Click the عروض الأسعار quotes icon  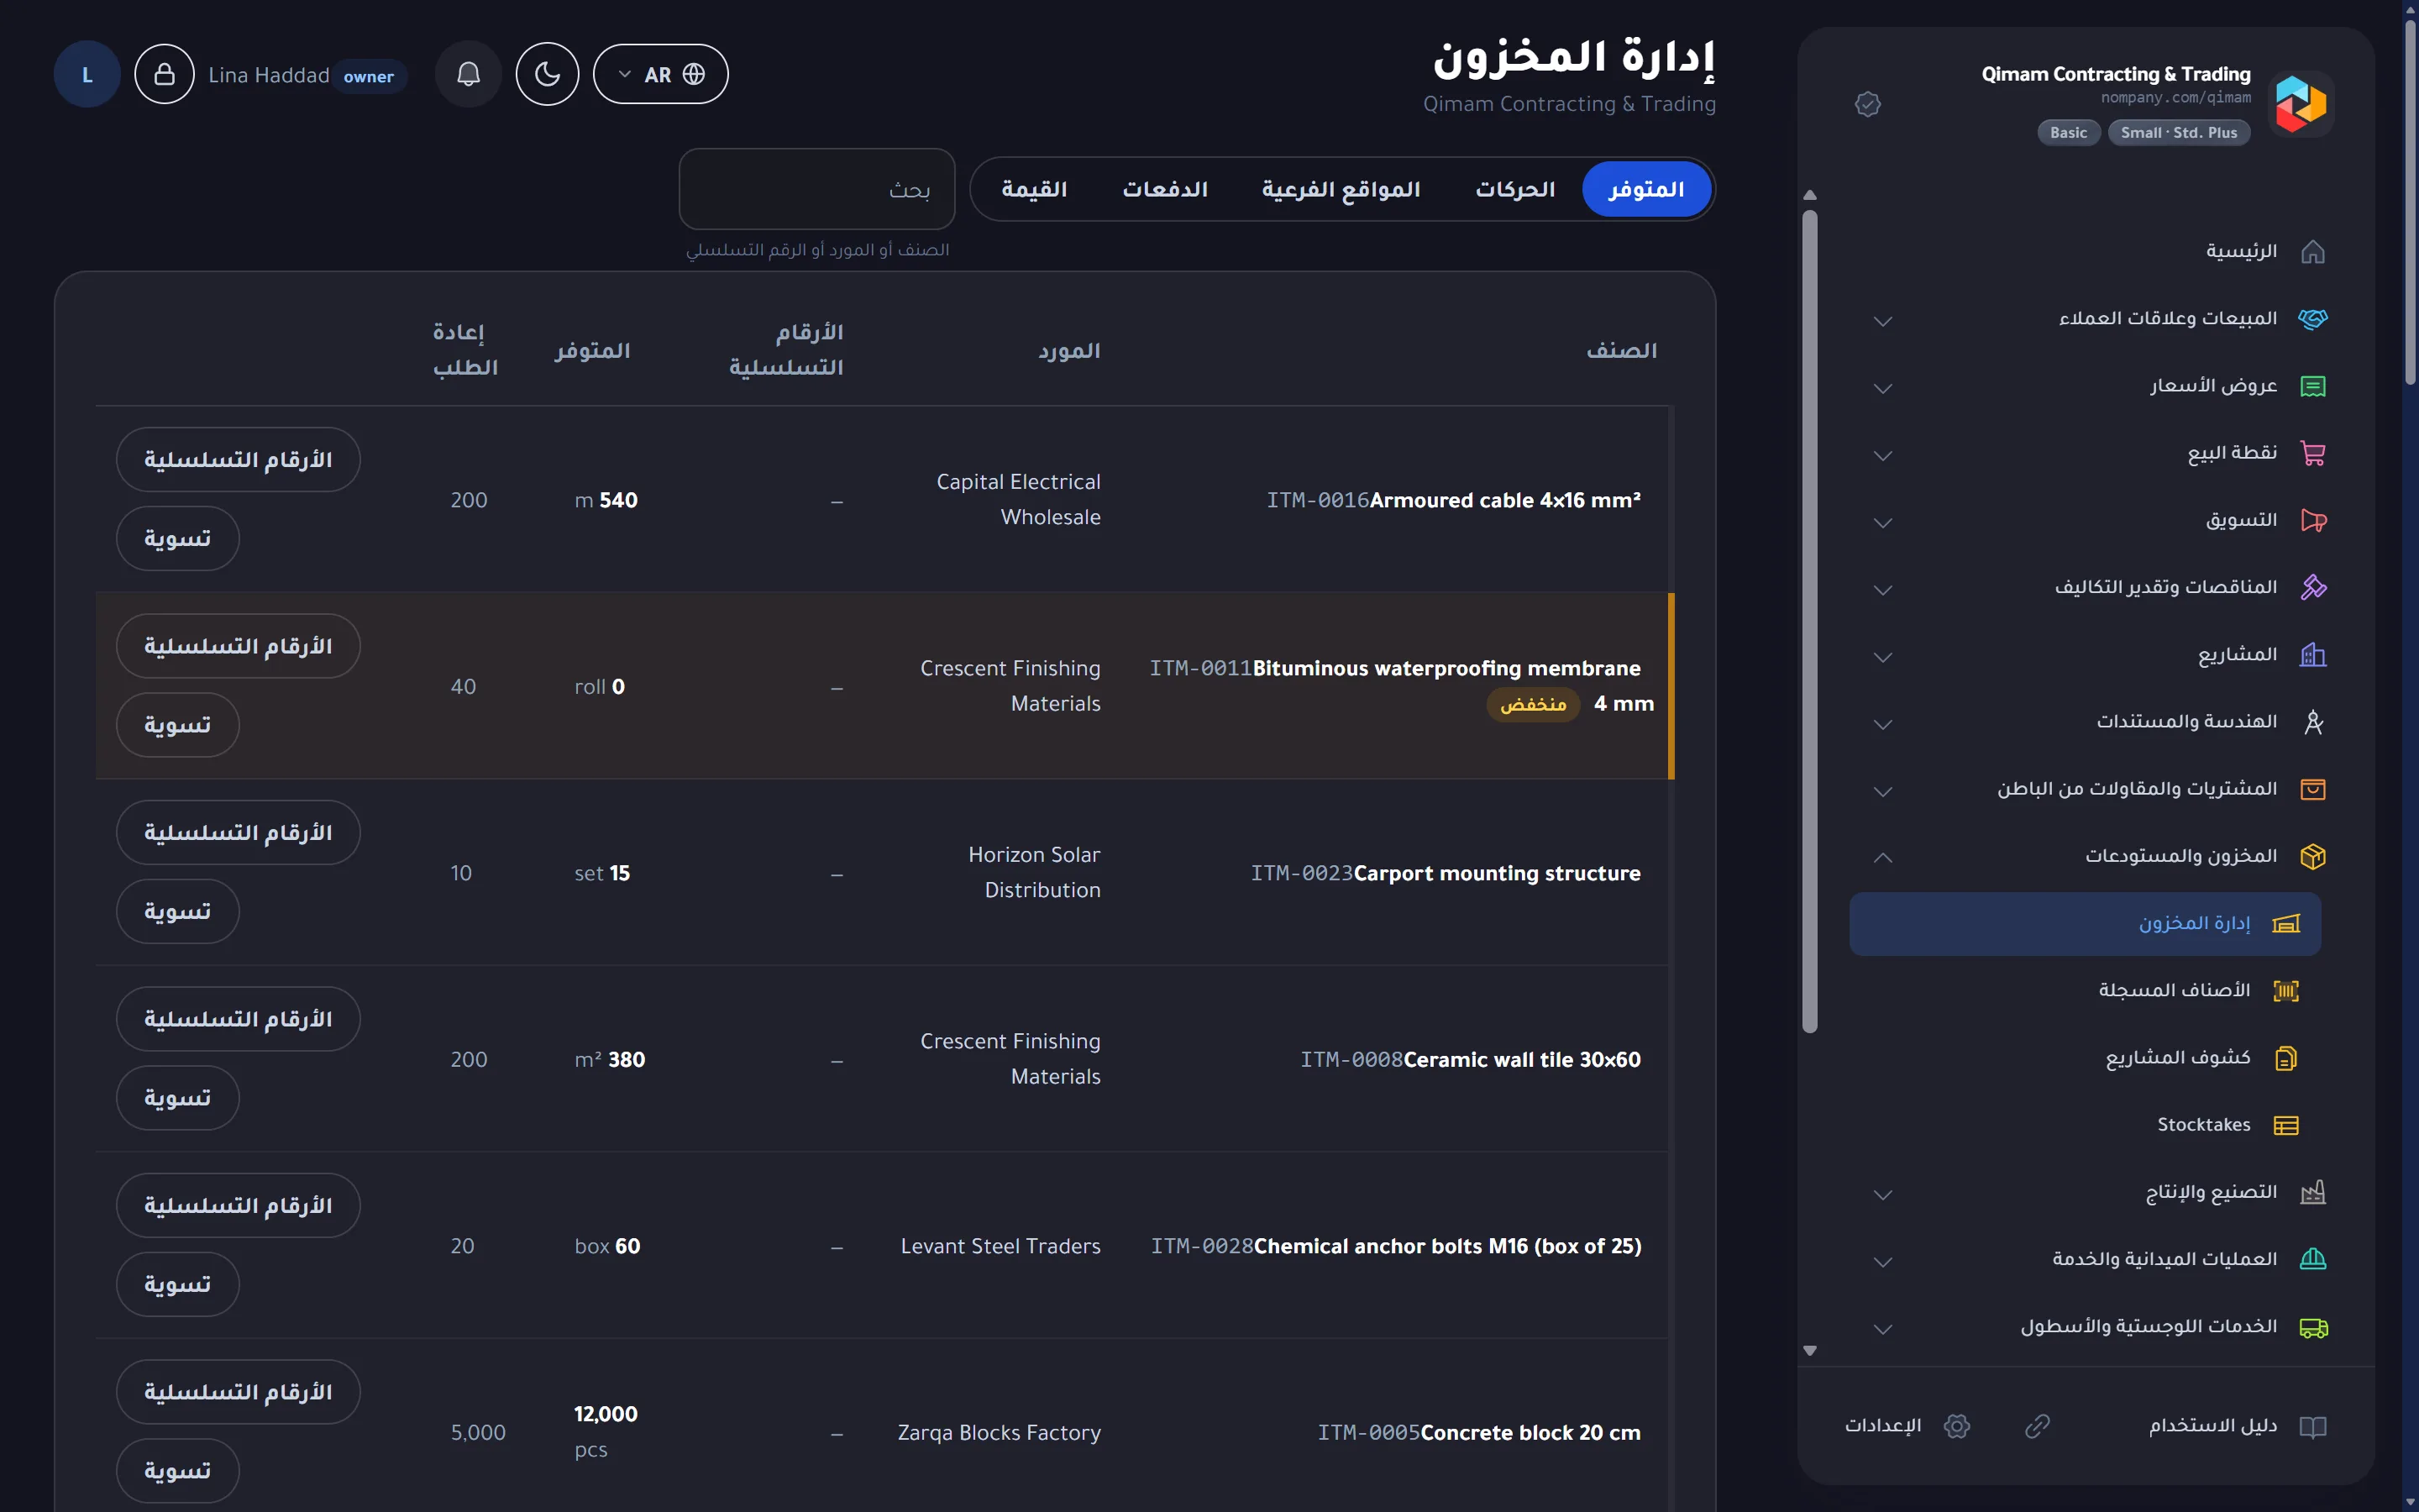[x=2312, y=386]
